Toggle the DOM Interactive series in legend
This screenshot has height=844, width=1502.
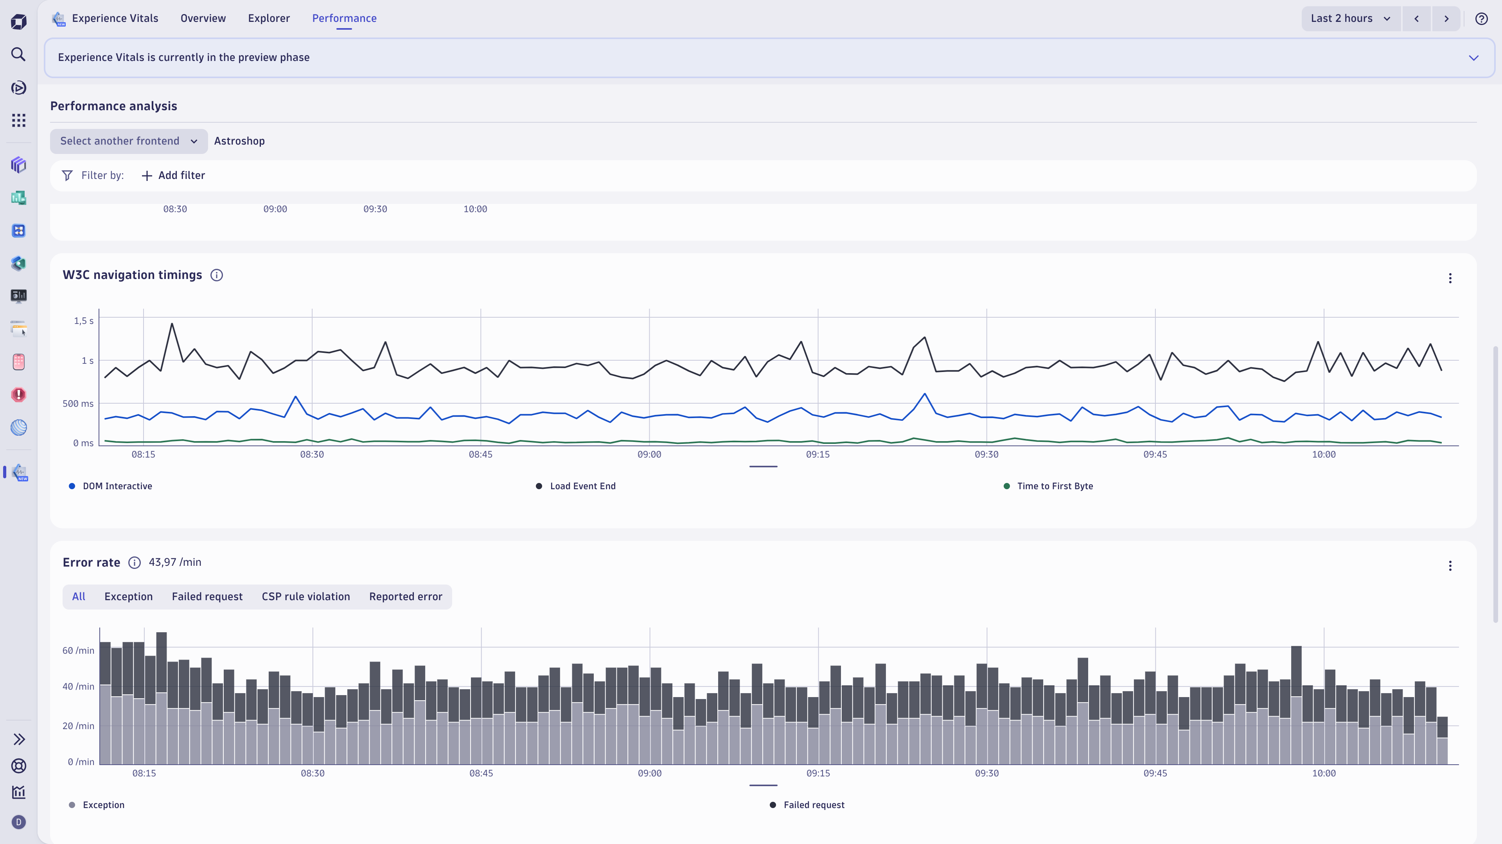pyautogui.click(x=111, y=486)
